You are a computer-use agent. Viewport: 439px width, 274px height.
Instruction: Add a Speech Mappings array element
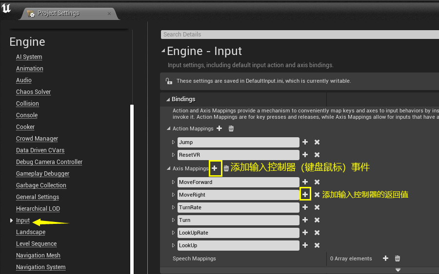(385, 258)
